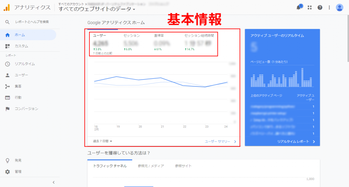Screen dimensions: 349x187
Task: Click the ユーザーを獲得している方法は？ heading
Action: [x=119, y=153]
